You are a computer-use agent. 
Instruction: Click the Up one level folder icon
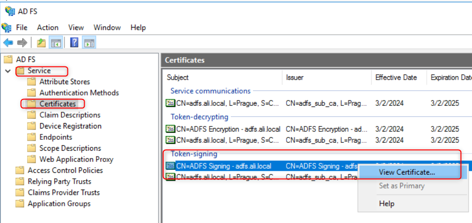tap(41, 43)
